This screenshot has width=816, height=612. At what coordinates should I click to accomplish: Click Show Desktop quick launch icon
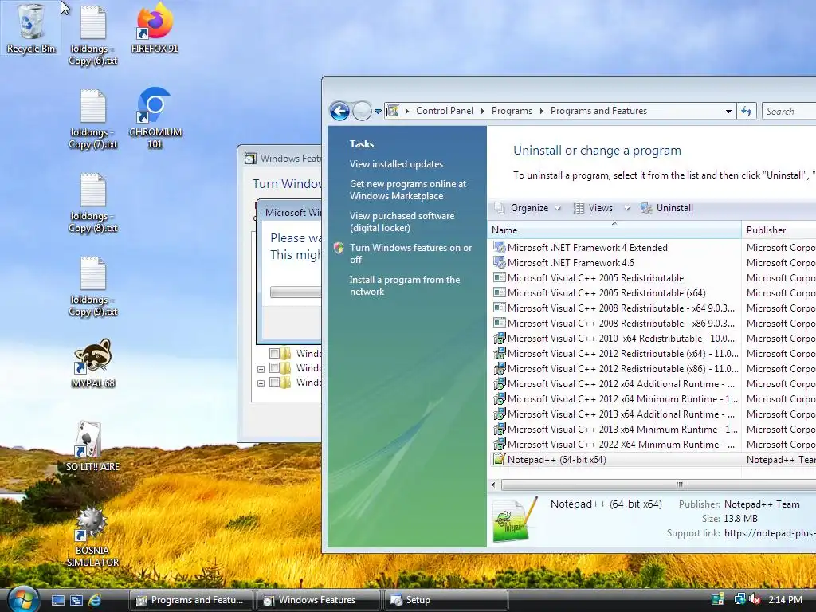(57, 600)
